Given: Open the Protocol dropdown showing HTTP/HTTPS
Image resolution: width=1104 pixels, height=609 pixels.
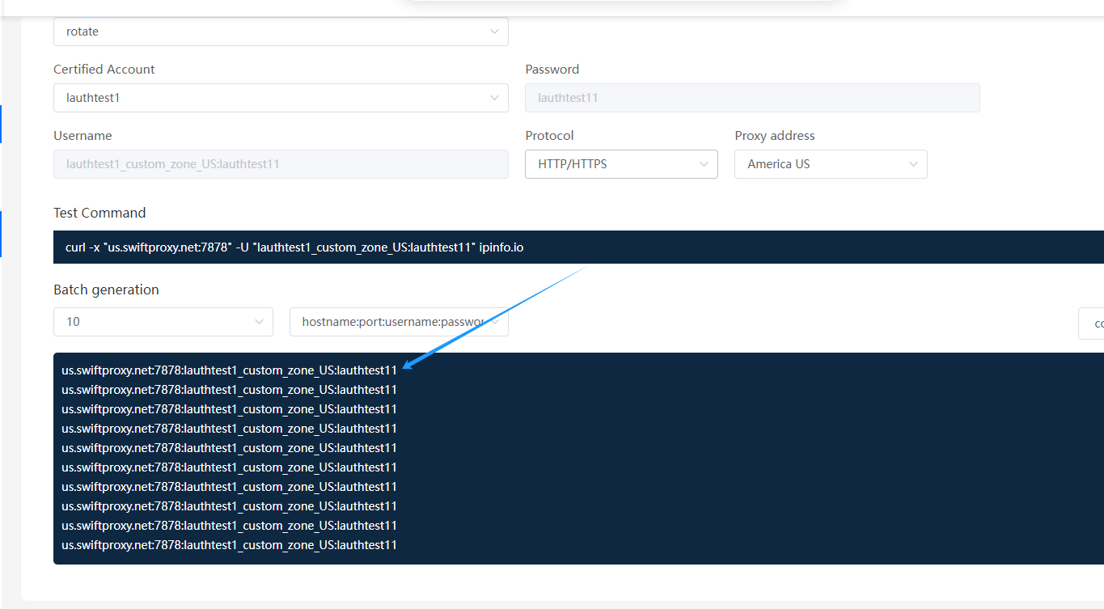Looking at the screenshot, I should [x=621, y=164].
